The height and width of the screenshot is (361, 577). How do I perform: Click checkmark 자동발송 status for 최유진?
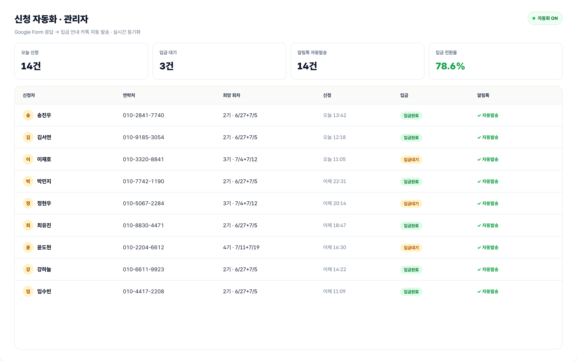[x=488, y=225]
